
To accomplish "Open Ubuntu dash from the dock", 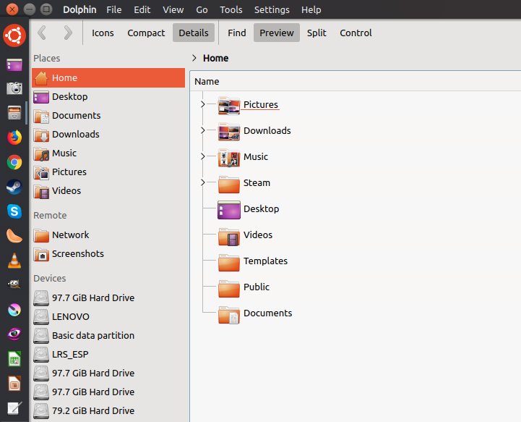I will (x=14, y=35).
